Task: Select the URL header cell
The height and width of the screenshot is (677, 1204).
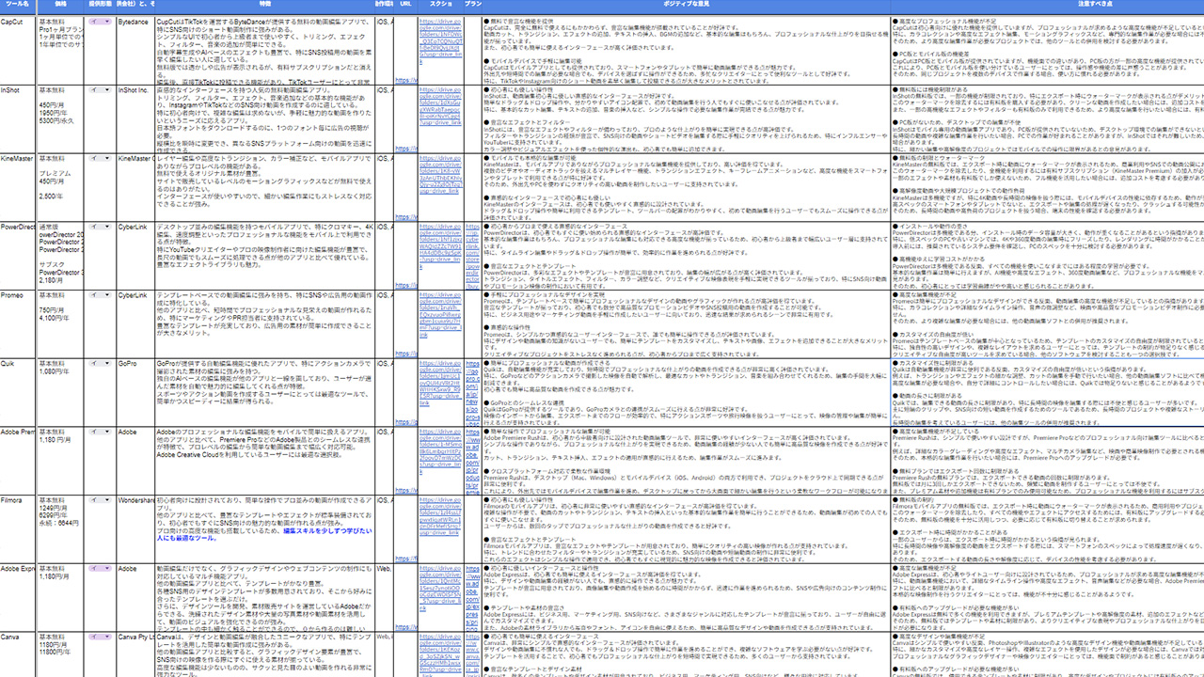Action: (405, 6)
